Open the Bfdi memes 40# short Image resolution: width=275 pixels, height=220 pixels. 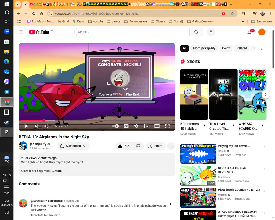coord(194,94)
